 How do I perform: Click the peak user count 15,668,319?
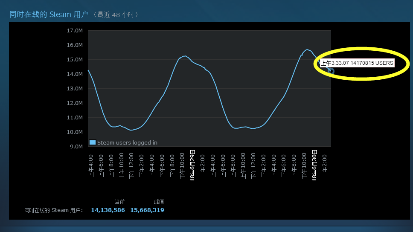[147, 210]
